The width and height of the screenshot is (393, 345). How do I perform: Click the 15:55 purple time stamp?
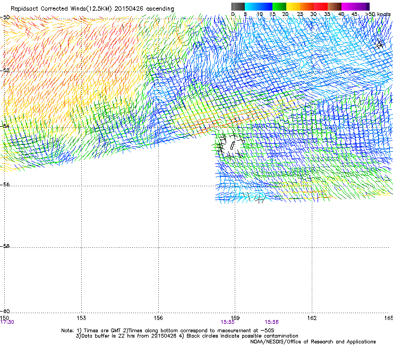click(228, 322)
